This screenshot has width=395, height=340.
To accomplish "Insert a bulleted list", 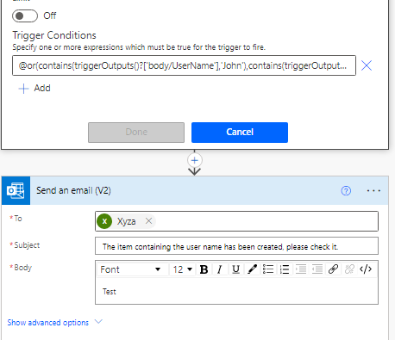I will 268,269.
